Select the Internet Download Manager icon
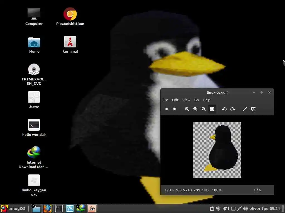The image size is (285, 213). 34,158
